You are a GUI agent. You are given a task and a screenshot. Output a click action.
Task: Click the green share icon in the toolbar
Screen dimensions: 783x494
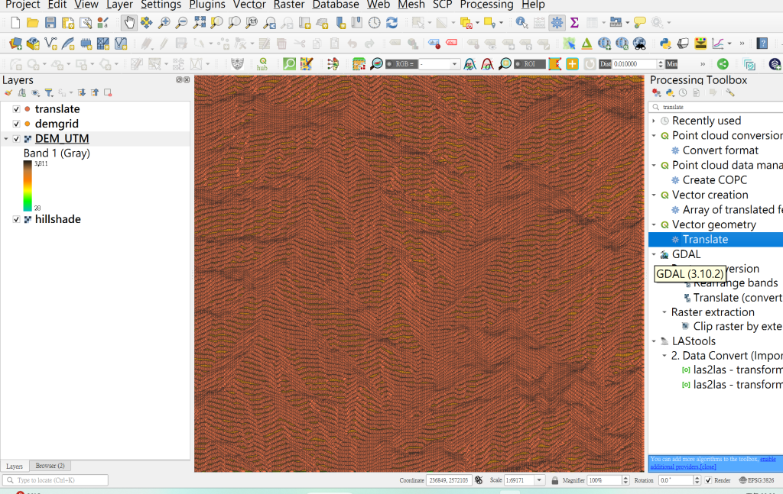(x=723, y=64)
